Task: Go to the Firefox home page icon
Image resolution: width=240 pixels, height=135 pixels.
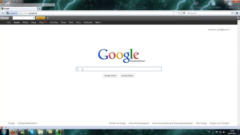Action: [x=237, y=13]
